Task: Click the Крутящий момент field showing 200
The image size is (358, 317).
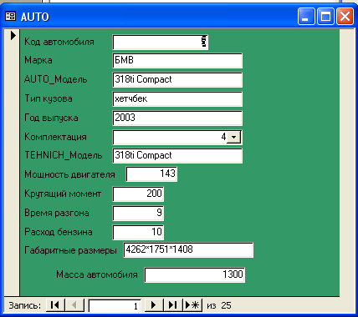Action: (x=138, y=194)
